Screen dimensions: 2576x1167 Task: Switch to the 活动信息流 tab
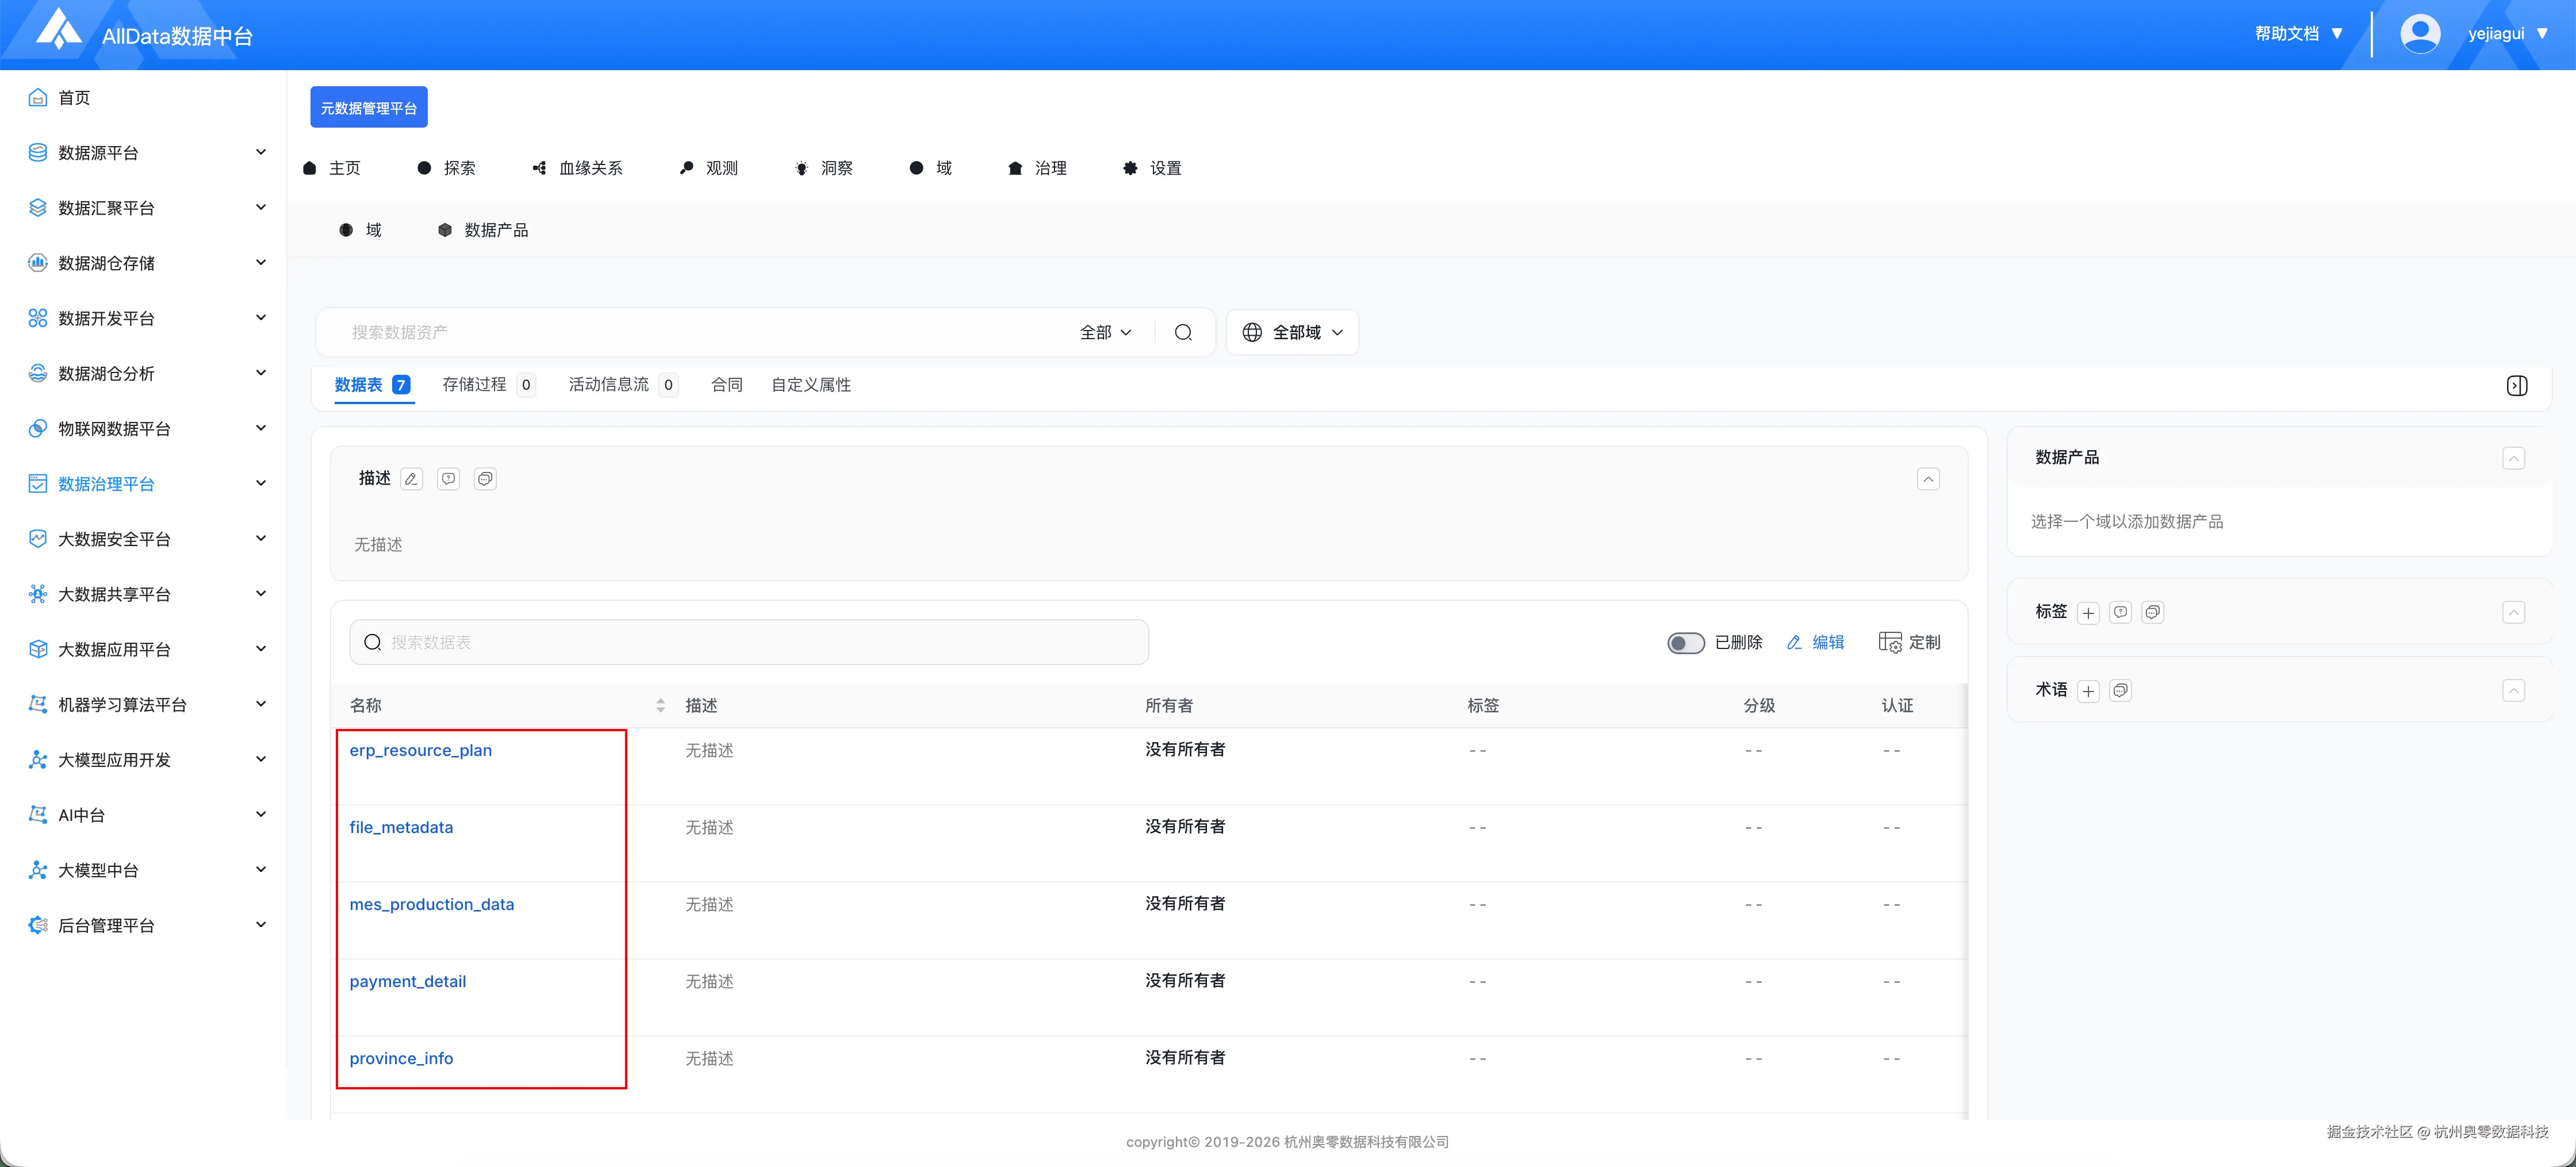pos(623,385)
